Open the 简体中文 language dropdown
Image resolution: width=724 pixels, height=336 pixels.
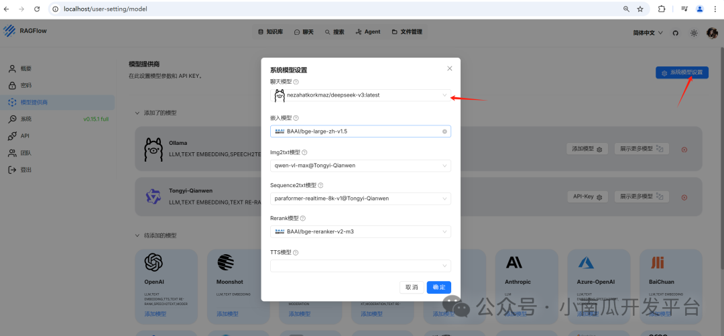tap(648, 33)
